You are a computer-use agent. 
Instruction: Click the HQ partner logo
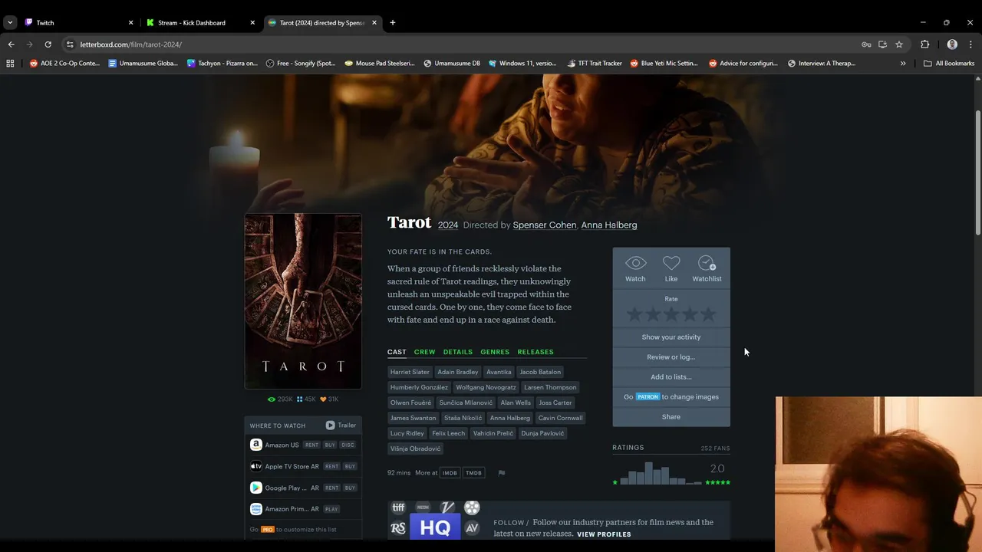(435, 527)
